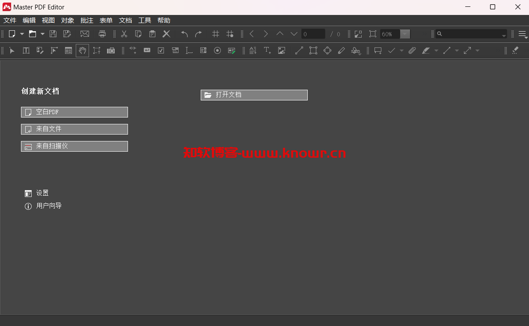Viewport: 529px width, 326px height.
Task: Click the Signature field icon
Action: (232, 50)
